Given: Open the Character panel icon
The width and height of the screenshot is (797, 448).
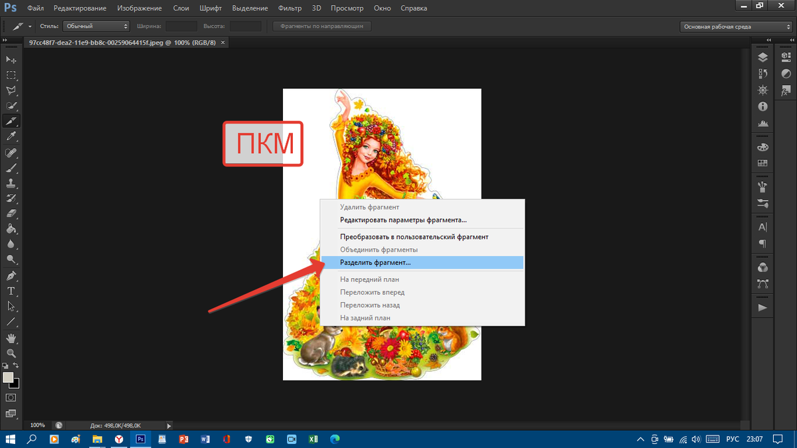Looking at the screenshot, I should pyautogui.click(x=762, y=227).
